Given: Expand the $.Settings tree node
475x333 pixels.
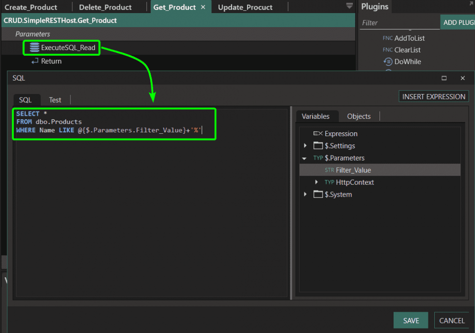Looking at the screenshot, I should tap(305, 146).
